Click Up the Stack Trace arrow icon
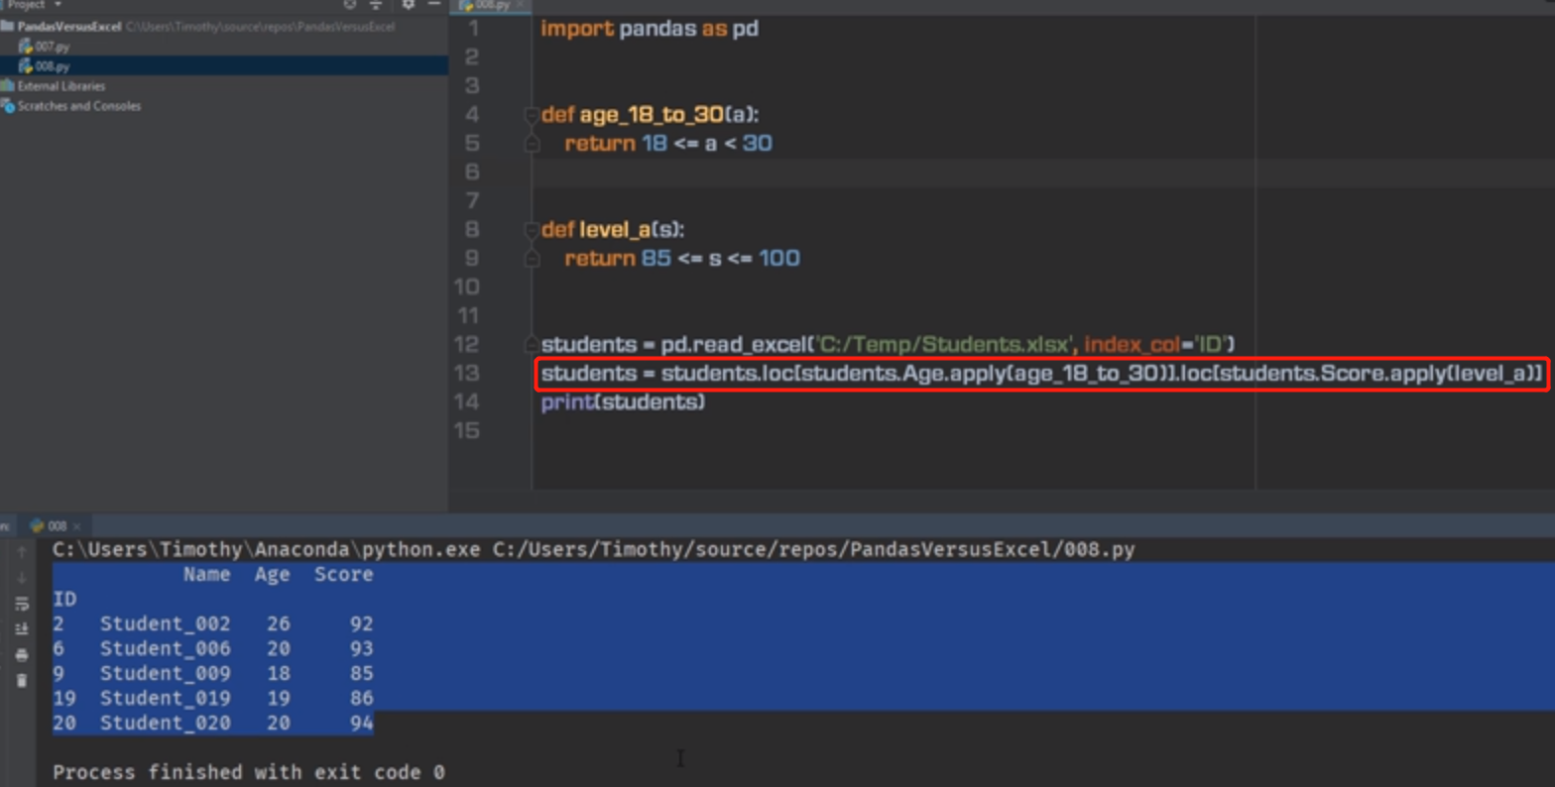This screenshot has height=787, width=1555. coord(22,552)
